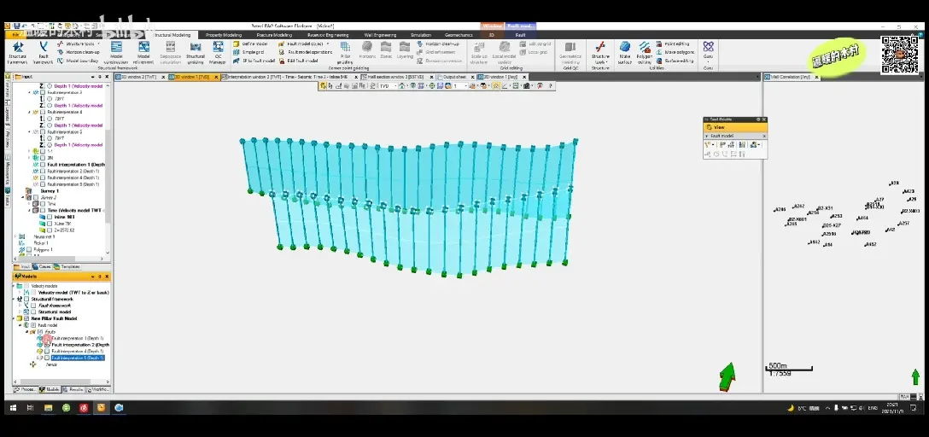The height and width of the screenshot is (437, 929).
Task: Activate 3D window 2 [TWT] tab
Action: 140,77
